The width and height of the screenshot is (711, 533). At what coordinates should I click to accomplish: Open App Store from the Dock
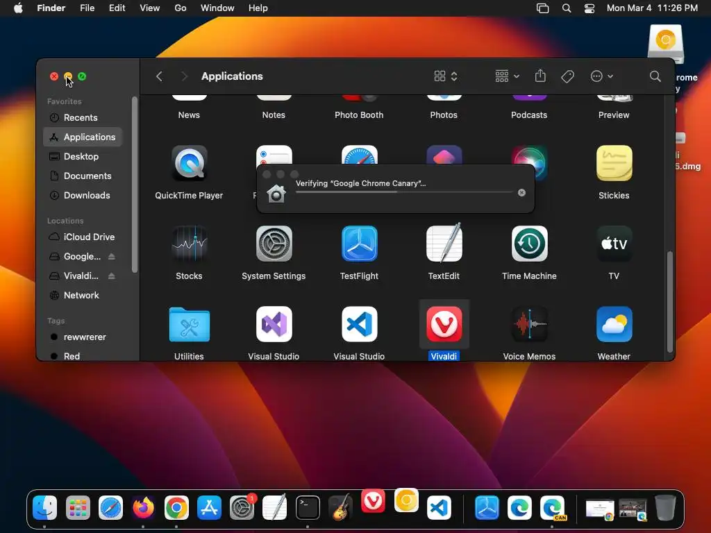click(x=209, y=507)
